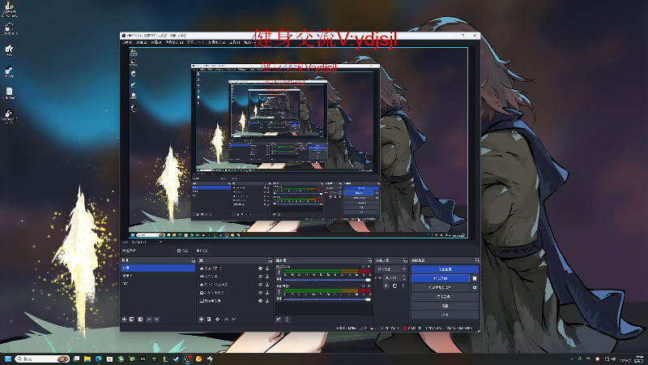Open Settings from the Controls dock
The width and height of the screenshot is (648, 365).
(x=445, y=306)
